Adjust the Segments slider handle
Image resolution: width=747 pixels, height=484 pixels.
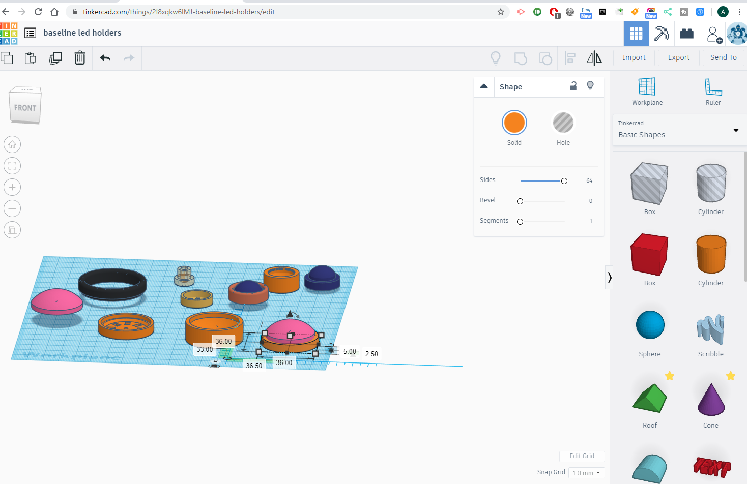(520, 222)
